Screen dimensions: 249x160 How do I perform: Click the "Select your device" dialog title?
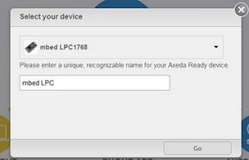click(x=51, y=17)
